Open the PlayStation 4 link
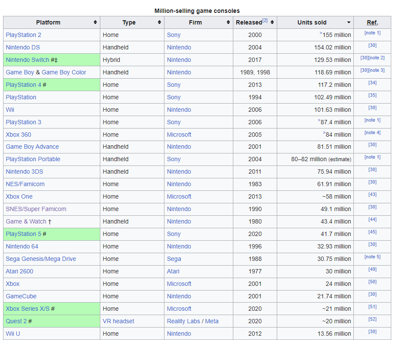The image size is (396, 340). (x=24, y=85)
